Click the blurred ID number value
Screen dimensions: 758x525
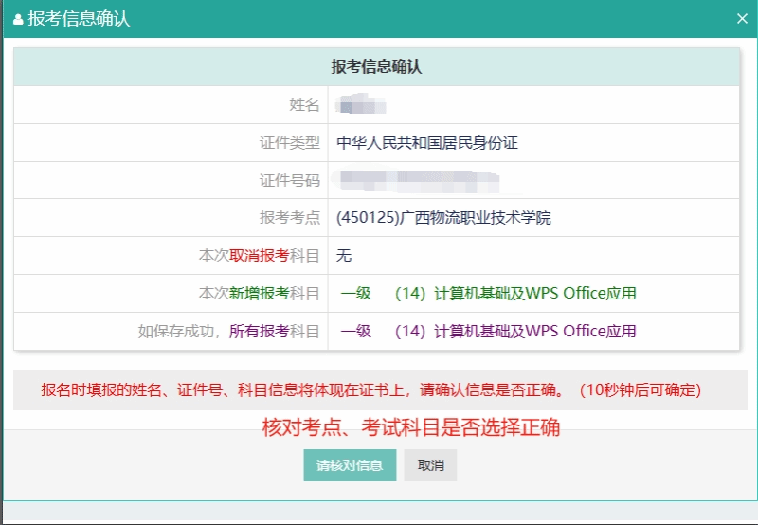pos(418,179)
